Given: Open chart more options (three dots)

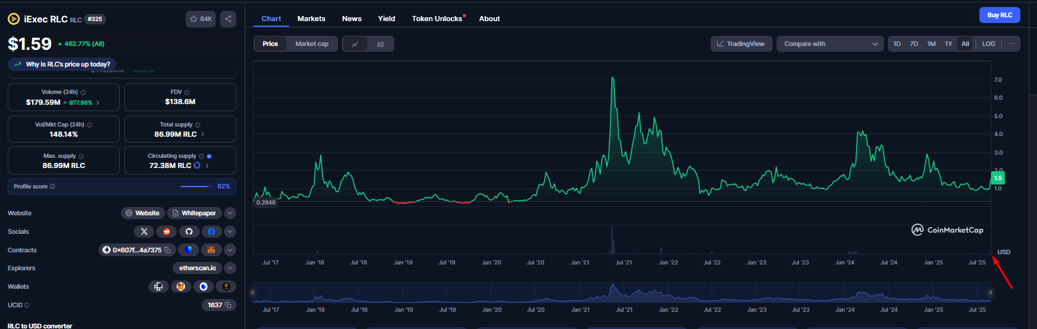Looking at the screenshot, I should 1011,44.
